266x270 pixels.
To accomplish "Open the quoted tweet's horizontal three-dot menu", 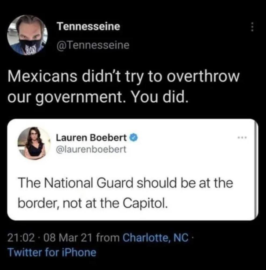I will click(x=242, y=137).
